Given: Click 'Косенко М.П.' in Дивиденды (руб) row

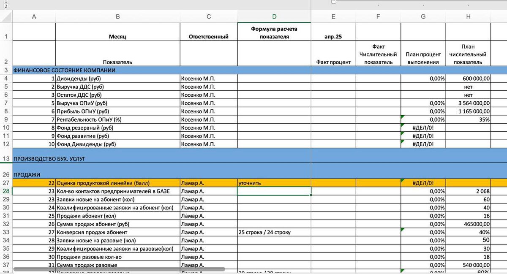Looking at the screenshot, I should click(209, 79).
